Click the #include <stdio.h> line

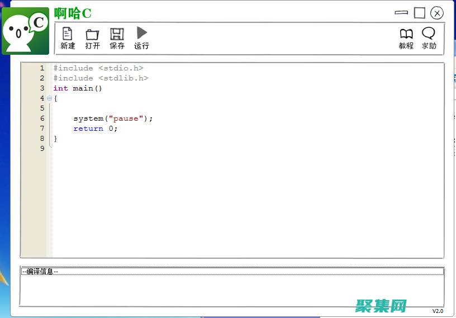(x=98, y=68)
